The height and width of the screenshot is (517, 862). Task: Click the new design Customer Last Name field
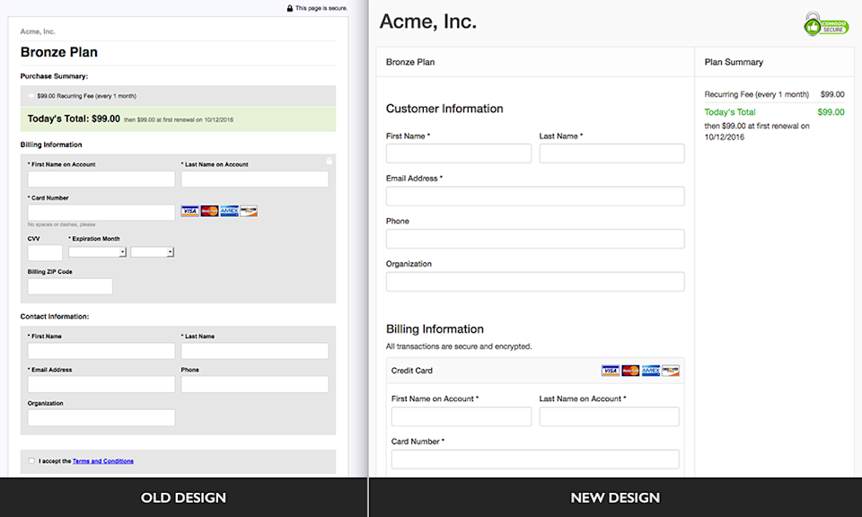pos(611,153)
